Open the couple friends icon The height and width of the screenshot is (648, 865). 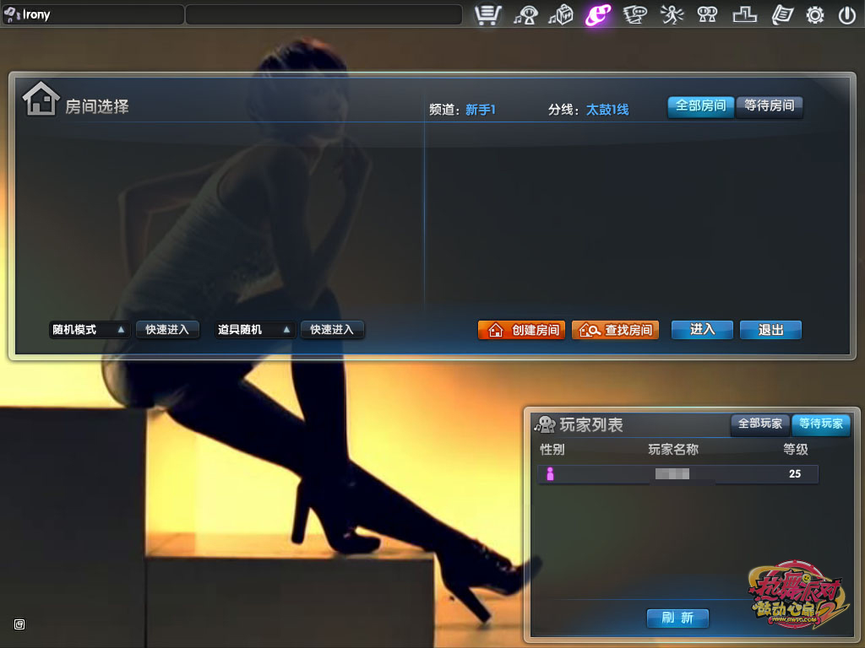[x=707, y=15]
